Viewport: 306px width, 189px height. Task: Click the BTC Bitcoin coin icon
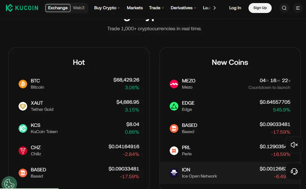23,84
